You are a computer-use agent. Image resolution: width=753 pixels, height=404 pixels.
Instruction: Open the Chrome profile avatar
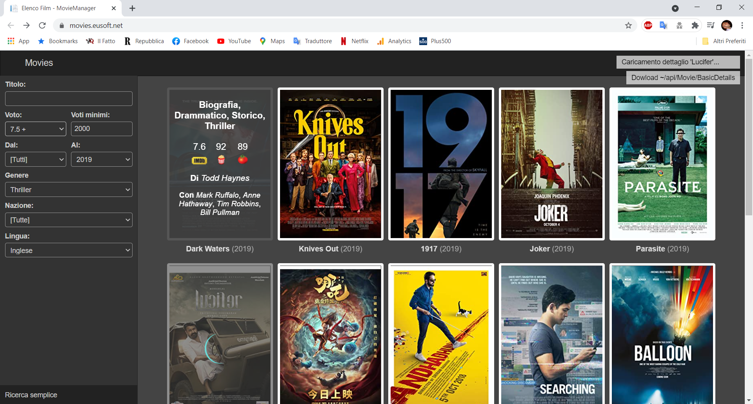[727, 25]
